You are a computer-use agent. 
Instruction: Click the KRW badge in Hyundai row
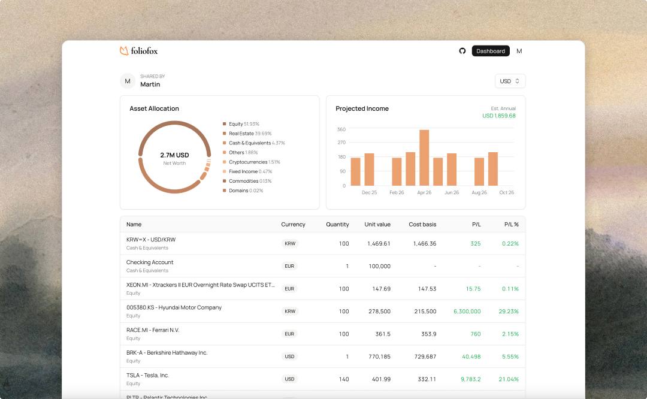(289, 312)
